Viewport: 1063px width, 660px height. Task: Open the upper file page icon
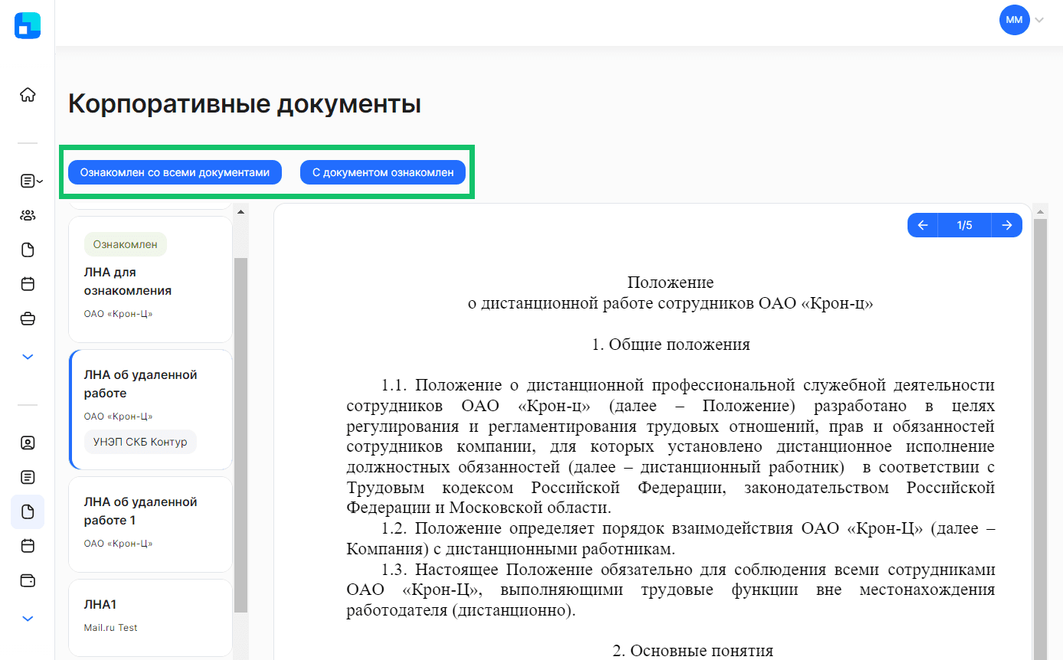pyautogui.click(x=28, y=250)
